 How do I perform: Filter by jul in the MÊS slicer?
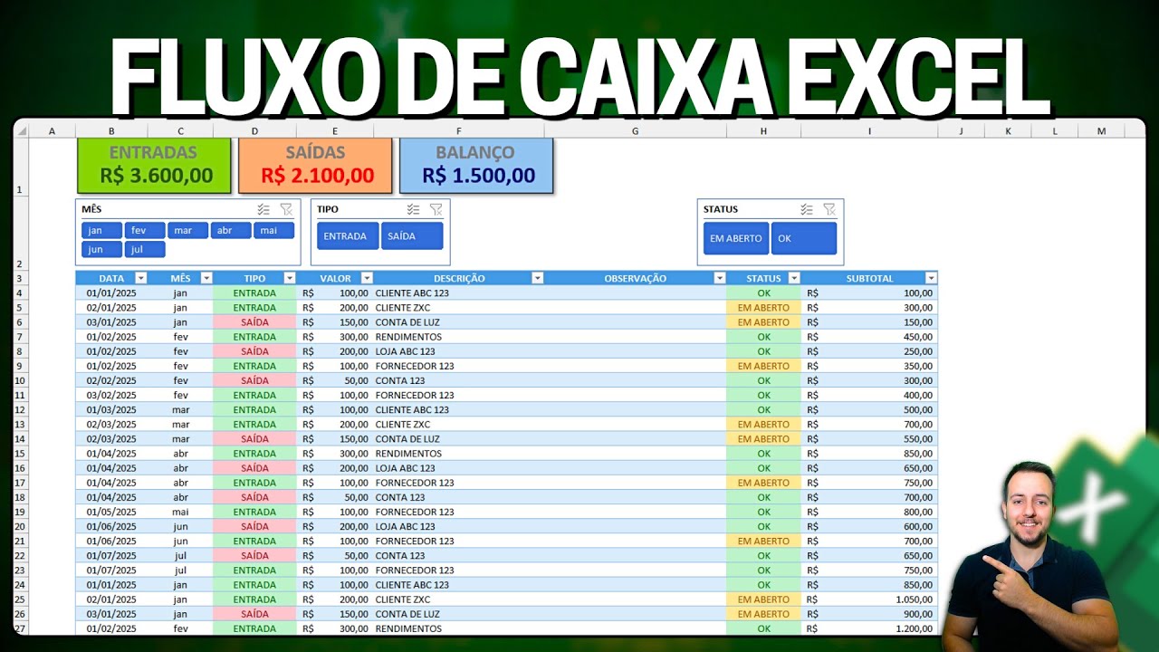[x=145, y=249]
